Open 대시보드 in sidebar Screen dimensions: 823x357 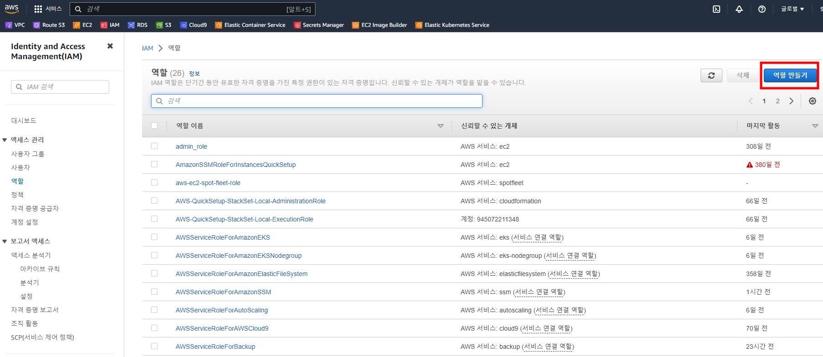click(x=24, y=121)
